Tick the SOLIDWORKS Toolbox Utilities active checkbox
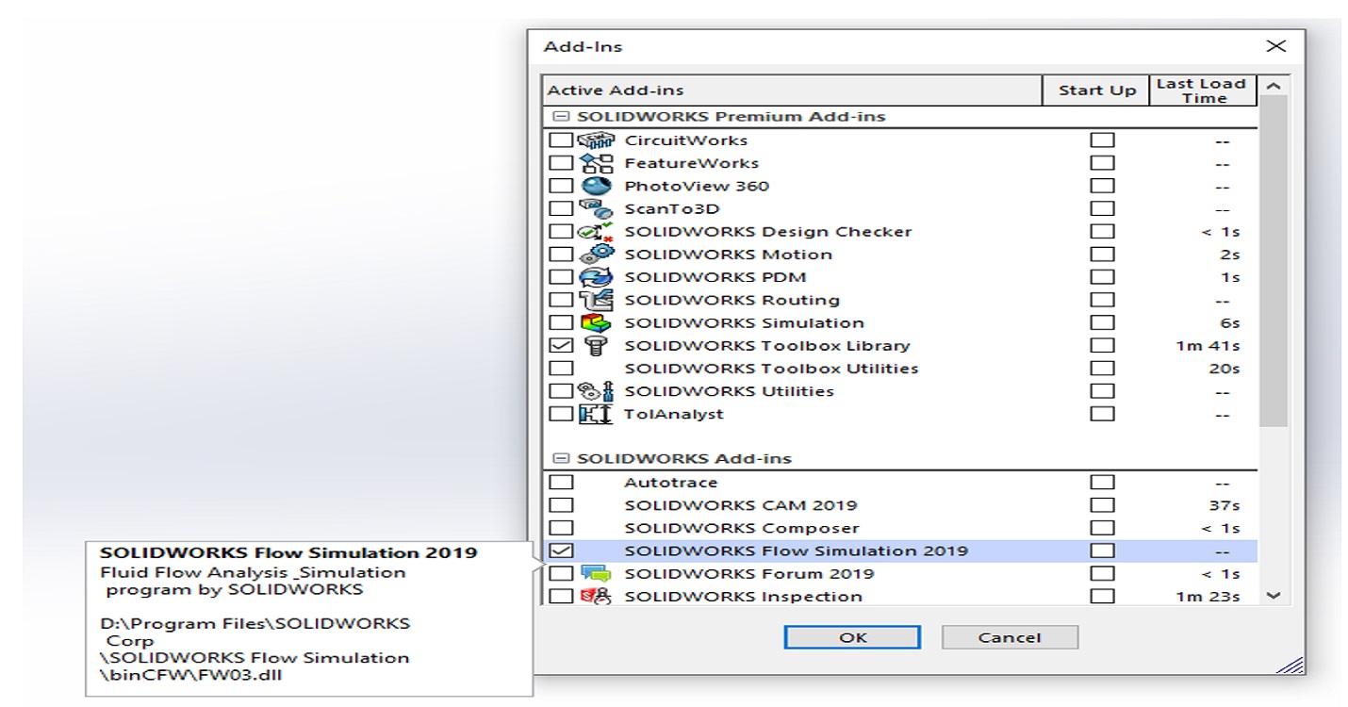This screenshot has height=707, width=1348. (x=561, y=369)
